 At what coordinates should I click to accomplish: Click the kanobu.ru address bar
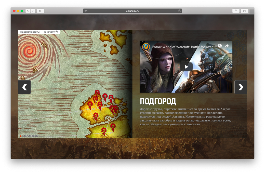(132, 11)
